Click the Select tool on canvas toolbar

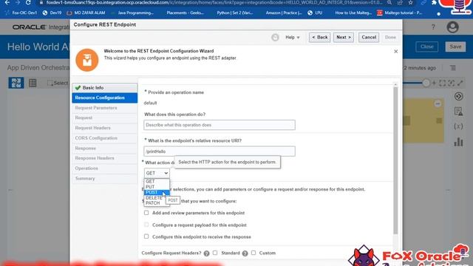tap(58, 83)
